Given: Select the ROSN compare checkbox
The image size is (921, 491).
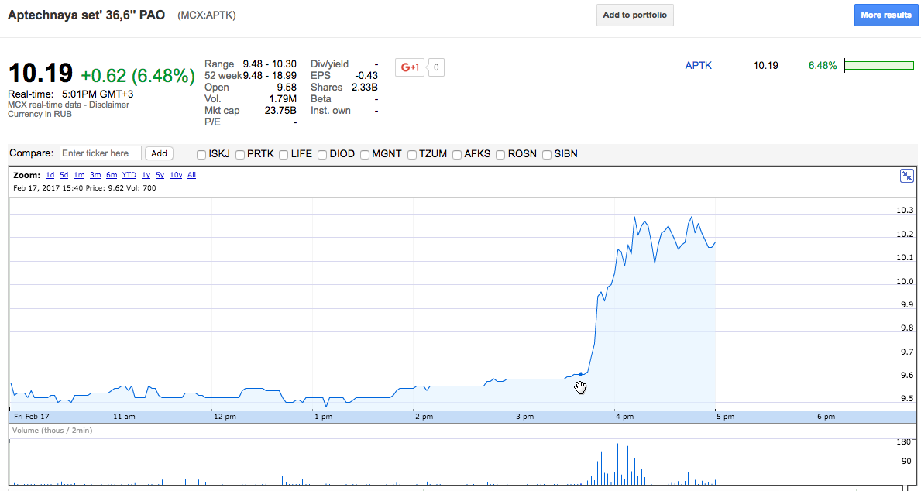Looking at the screenshot, I should tap(500, 154).
